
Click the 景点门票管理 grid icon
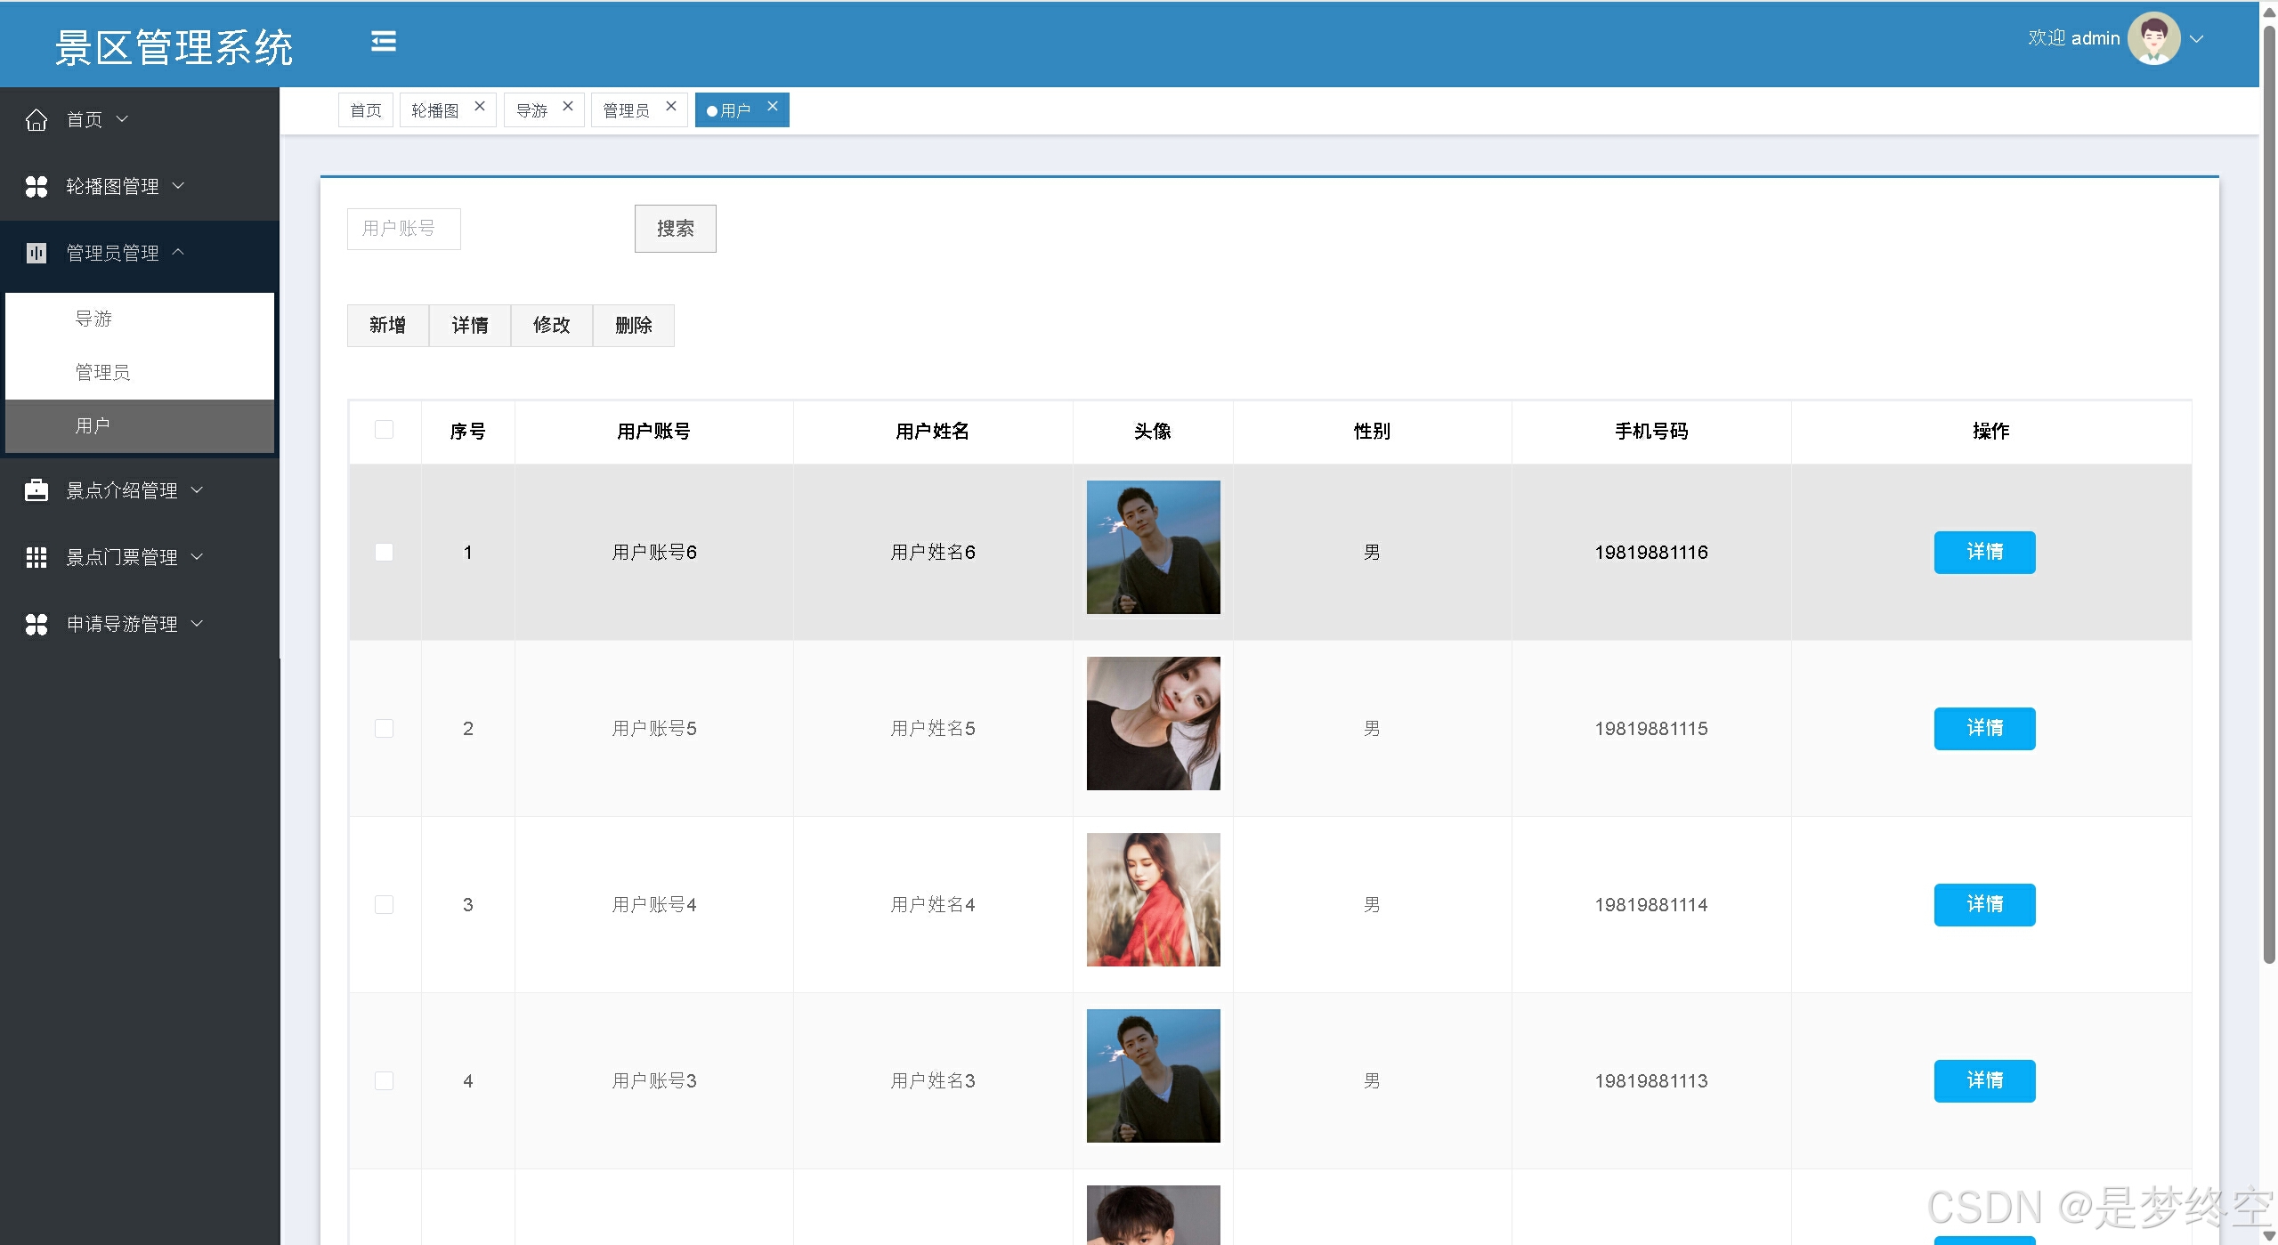point(36,557)
